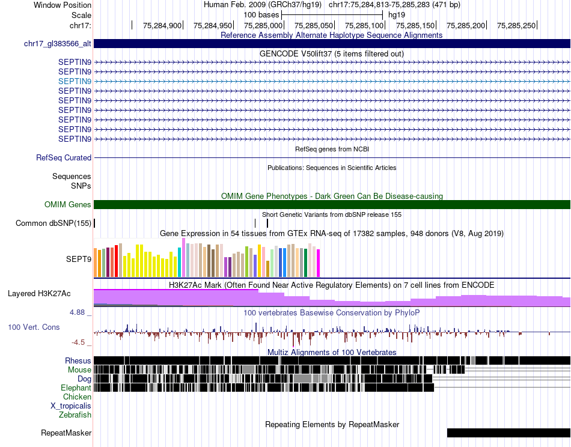Click the magenta last bar in GTEx chart
Image resolution: width=571 pixels, height=447 pixels.
coord(319,263)
